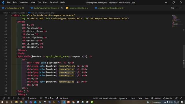Click the empty td on line 55
The height and width of the screenshot is (104, 185).
pyautogui.click(x=32, y=79)
